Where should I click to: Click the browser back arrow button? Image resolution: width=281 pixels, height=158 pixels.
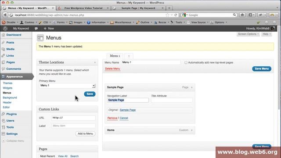(x=5, y=15)
